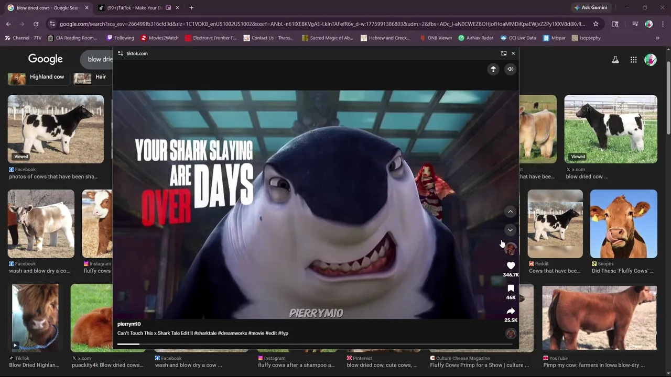This screenshot has height=377, width=671.
Task: Open x.com black and white cow thumbnail
Action: point(611,129)
